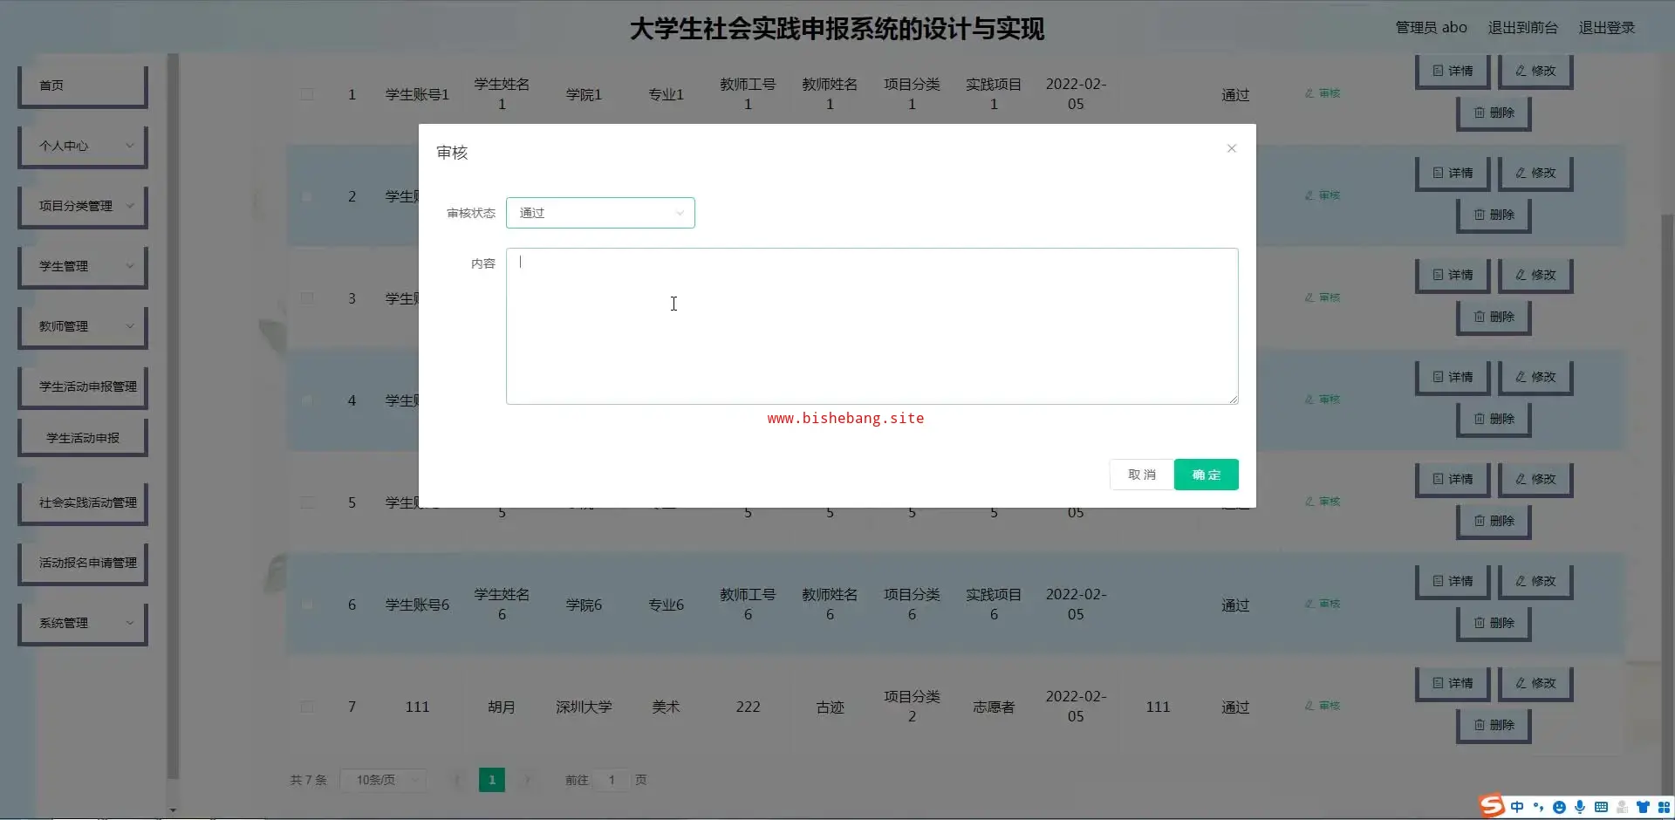1675x820 pixels.
Task: Focus the 内容 text area
Action: point(872,326)
